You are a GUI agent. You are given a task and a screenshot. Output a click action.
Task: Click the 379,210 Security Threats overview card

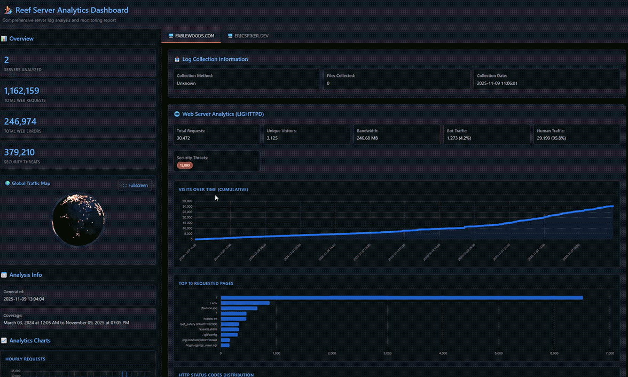[x=78, y=155]
